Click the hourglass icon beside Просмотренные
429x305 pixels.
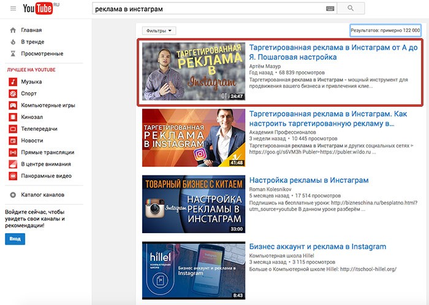pyautogui.click(x=13, y=54)
